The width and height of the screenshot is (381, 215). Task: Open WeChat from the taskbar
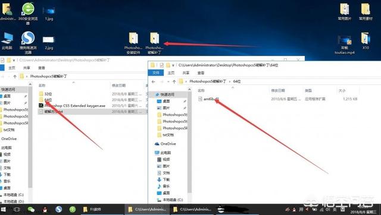[31, 210]
